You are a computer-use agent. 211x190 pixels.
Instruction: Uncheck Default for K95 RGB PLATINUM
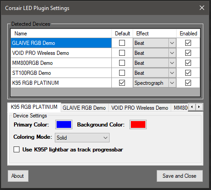(x=122, y=83)
